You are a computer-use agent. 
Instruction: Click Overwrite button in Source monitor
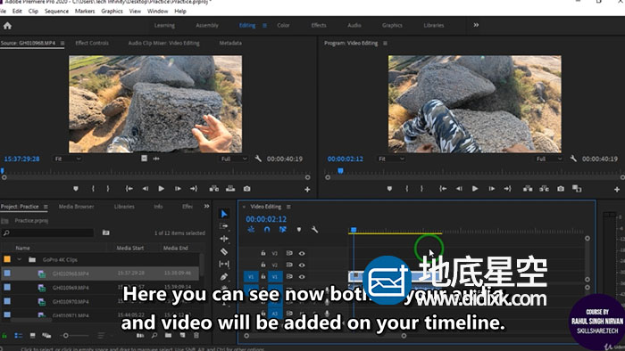pyautogui.click(x=230, y=189)
